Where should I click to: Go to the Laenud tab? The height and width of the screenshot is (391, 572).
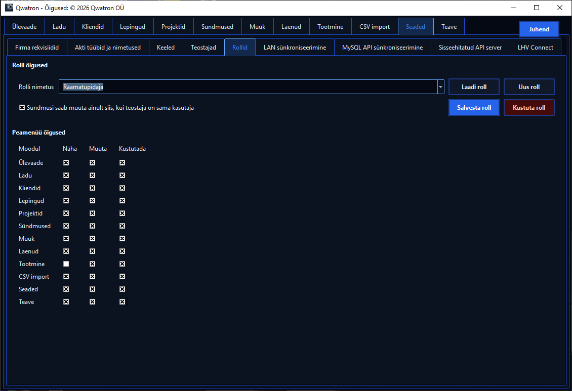point(291,27)
